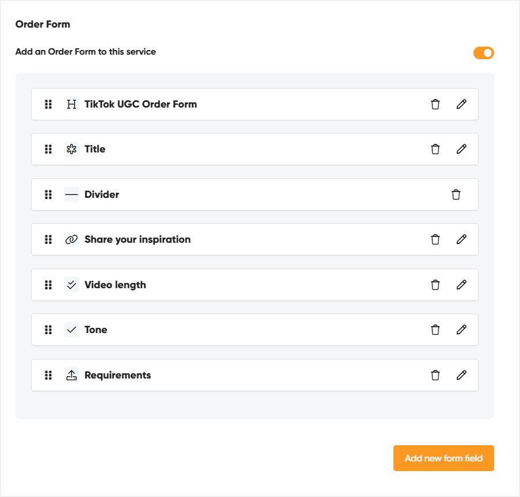Disable the Add an Order Form toggle
Screen dimensions: 520x497
pyautogui.click(x=483, y=52)
